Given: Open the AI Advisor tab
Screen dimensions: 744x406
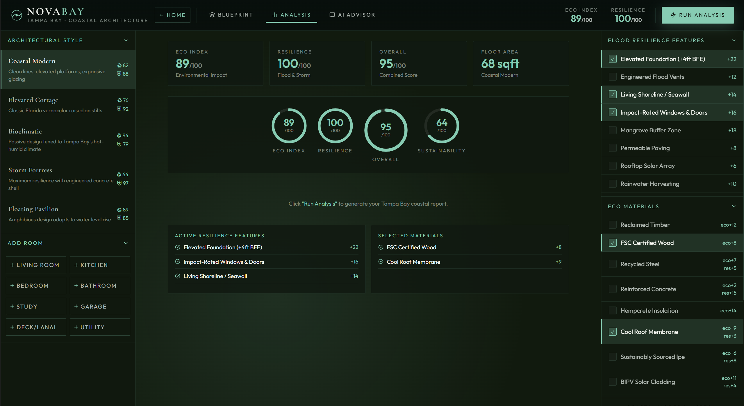Looking at the screenshot, I should point(352,15).
